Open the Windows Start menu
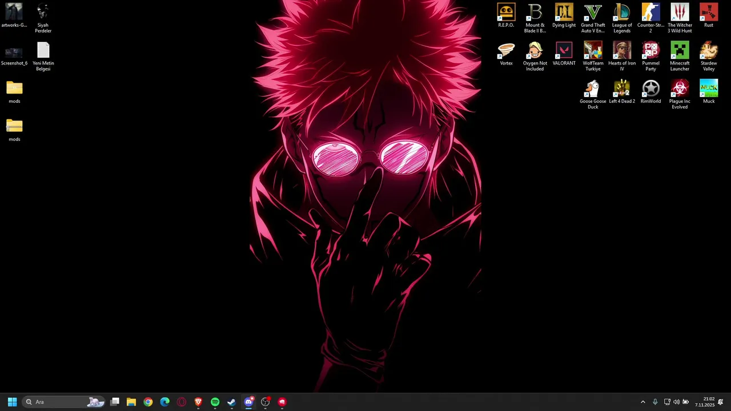Viewport: 731px width, 411px height. (x=12, y=402)
